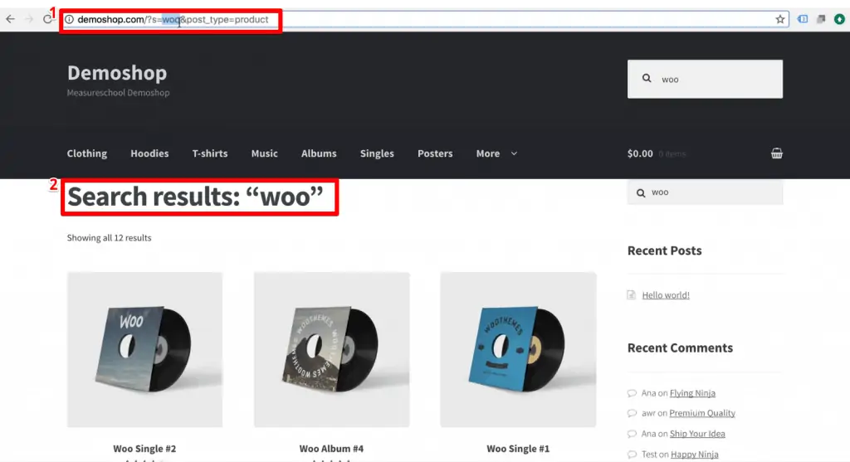Click the browser back arrow
This screenshot has width=850, height=462.
click(11, 19)
